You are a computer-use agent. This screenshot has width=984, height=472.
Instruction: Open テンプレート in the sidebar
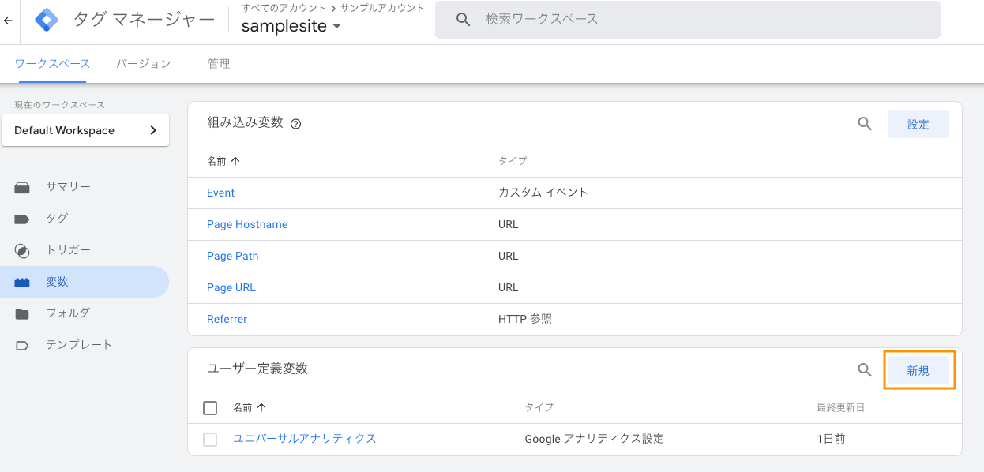(79, 345)
